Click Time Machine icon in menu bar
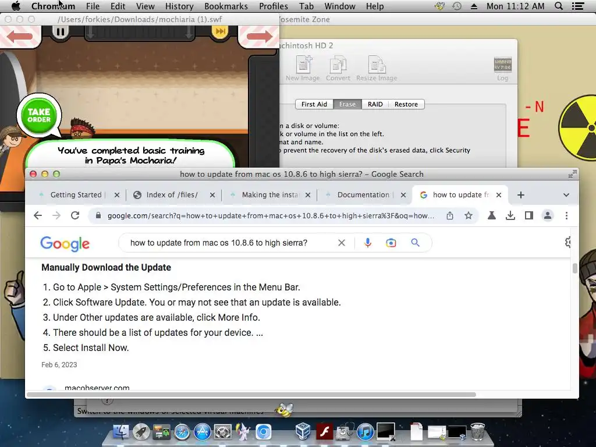Viewport: 596px width, 447px height. (457, 6)
